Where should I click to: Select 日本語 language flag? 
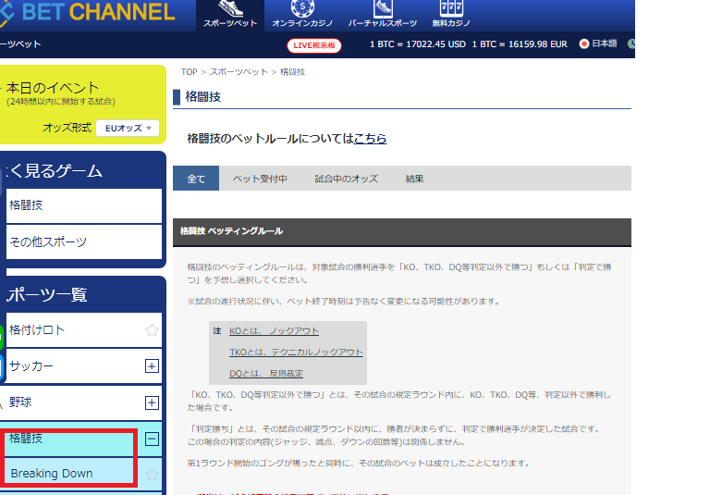pos(598,43)
